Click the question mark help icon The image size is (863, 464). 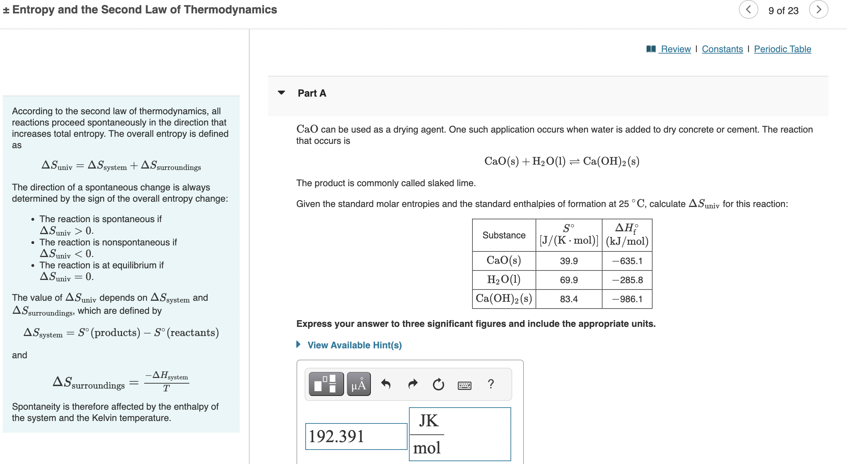pyautogui.click(x=491, y=384)
